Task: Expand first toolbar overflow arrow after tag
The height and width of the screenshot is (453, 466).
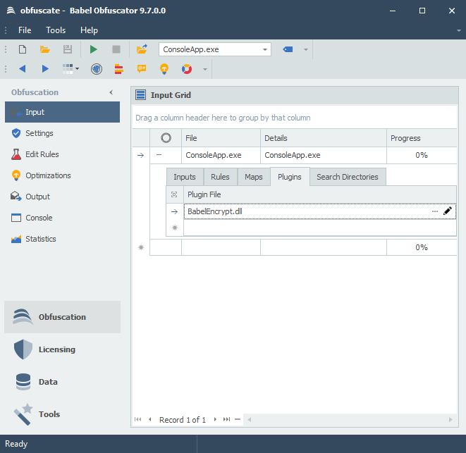Action: [x=306, y=49]
